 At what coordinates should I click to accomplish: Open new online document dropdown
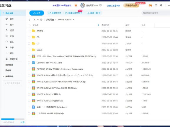(x=73, y=13)
